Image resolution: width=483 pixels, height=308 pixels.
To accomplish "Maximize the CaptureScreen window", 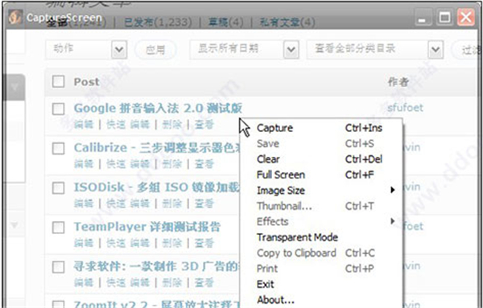I will pos(444,18).
